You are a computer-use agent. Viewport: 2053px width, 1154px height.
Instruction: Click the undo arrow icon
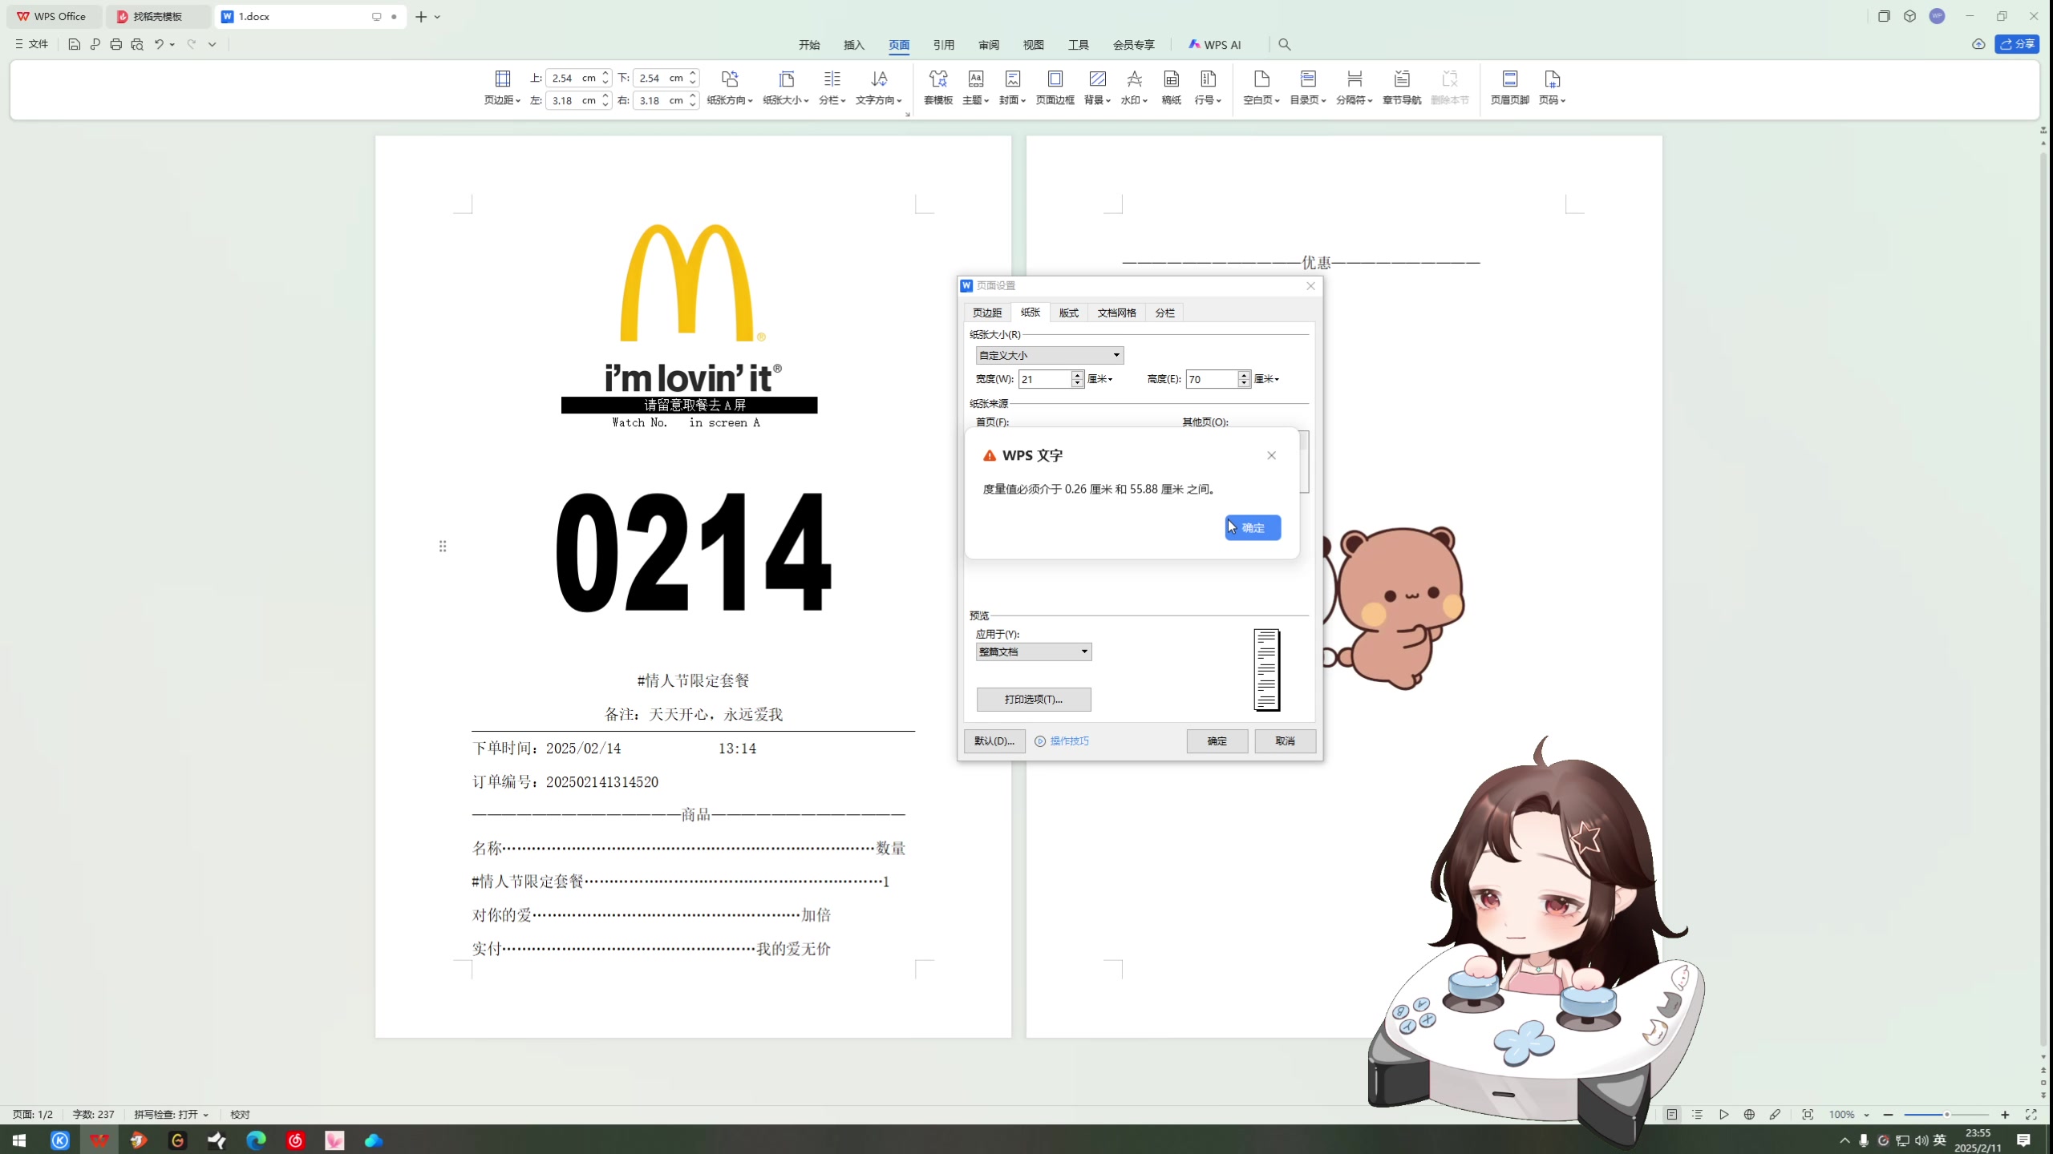(159, 44)
